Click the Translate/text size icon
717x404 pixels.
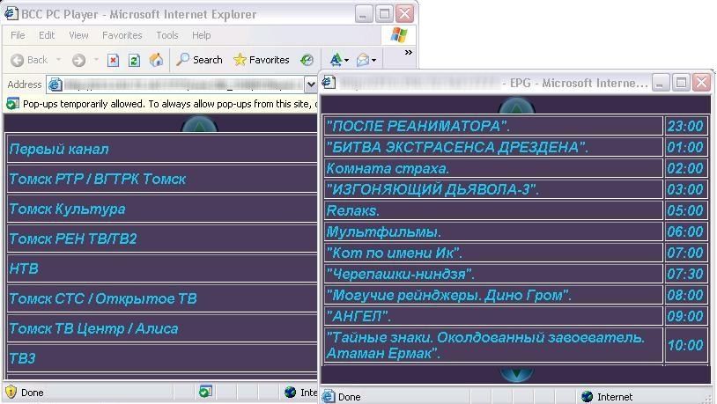click(x=336, y=60)
